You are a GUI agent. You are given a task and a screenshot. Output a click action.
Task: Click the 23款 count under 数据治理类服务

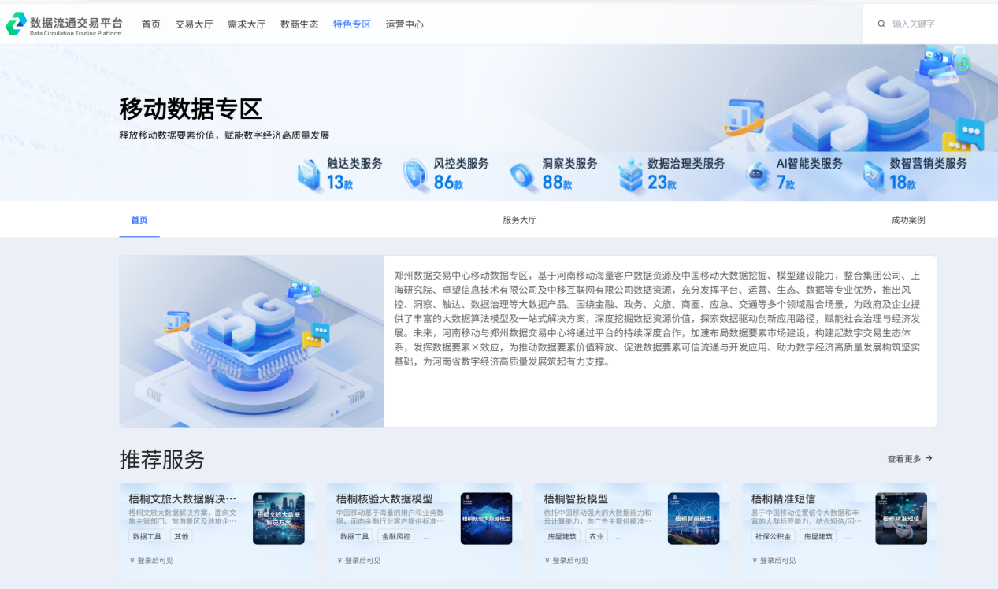point(662,183)
